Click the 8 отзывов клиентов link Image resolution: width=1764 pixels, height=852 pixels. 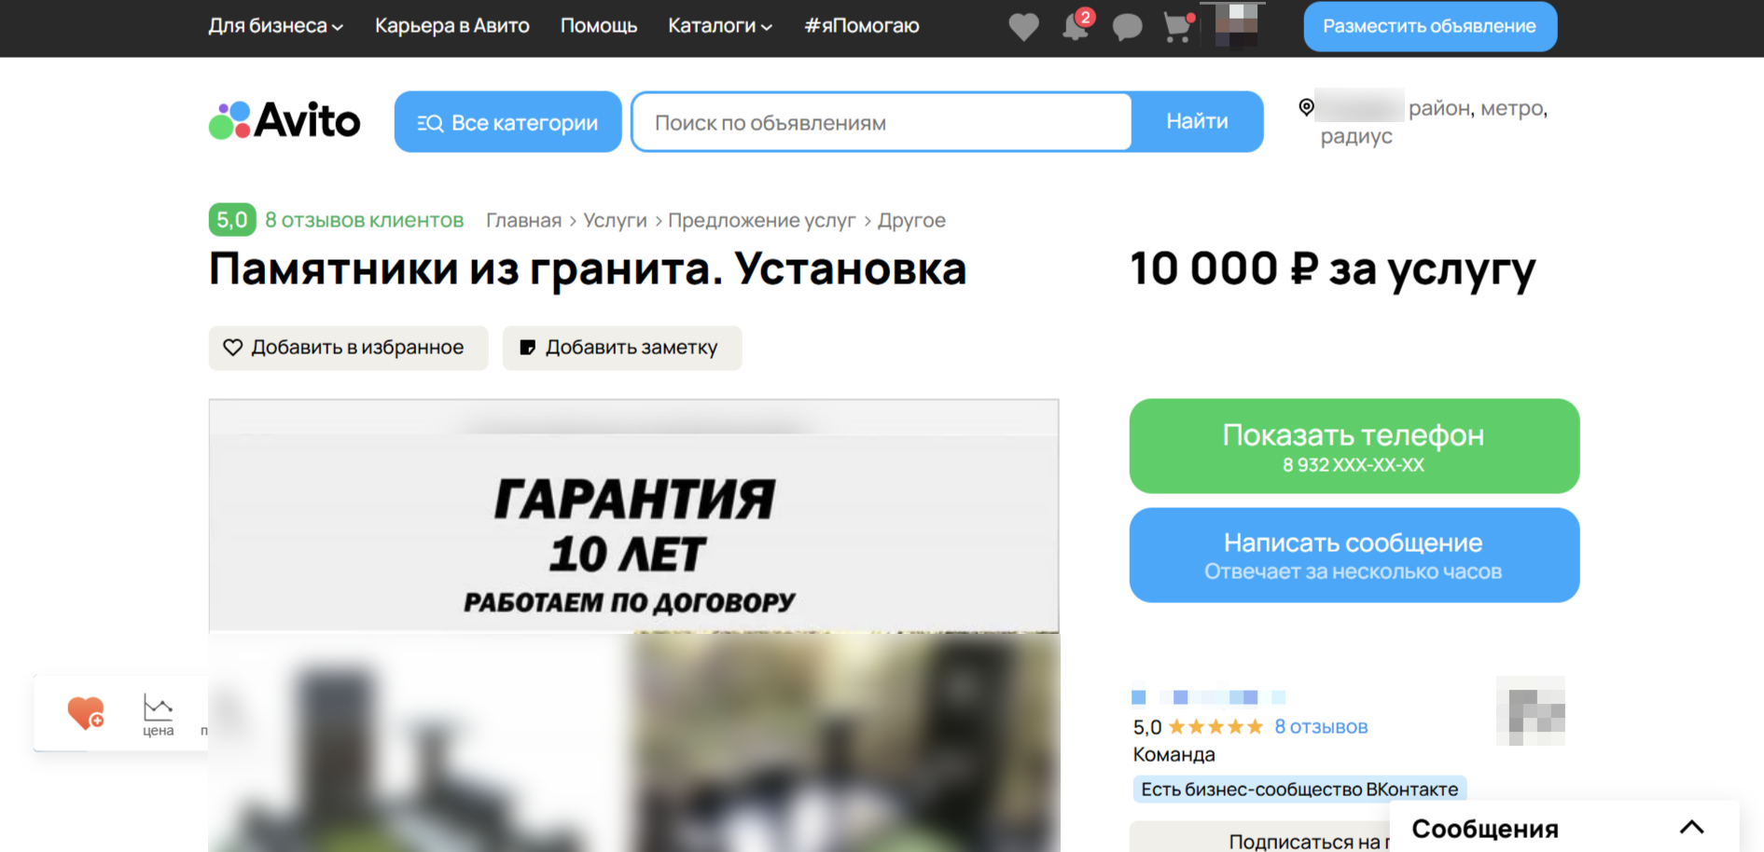[364, 220]
